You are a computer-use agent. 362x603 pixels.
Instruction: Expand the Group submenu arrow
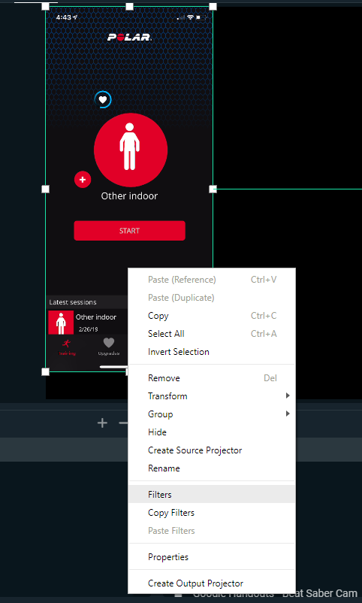(288, 414)
